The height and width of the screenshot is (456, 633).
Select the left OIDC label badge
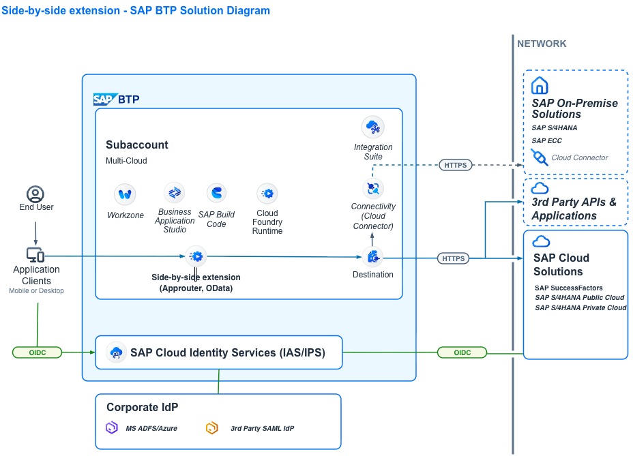pyautogui.click(x=38, y=352)
